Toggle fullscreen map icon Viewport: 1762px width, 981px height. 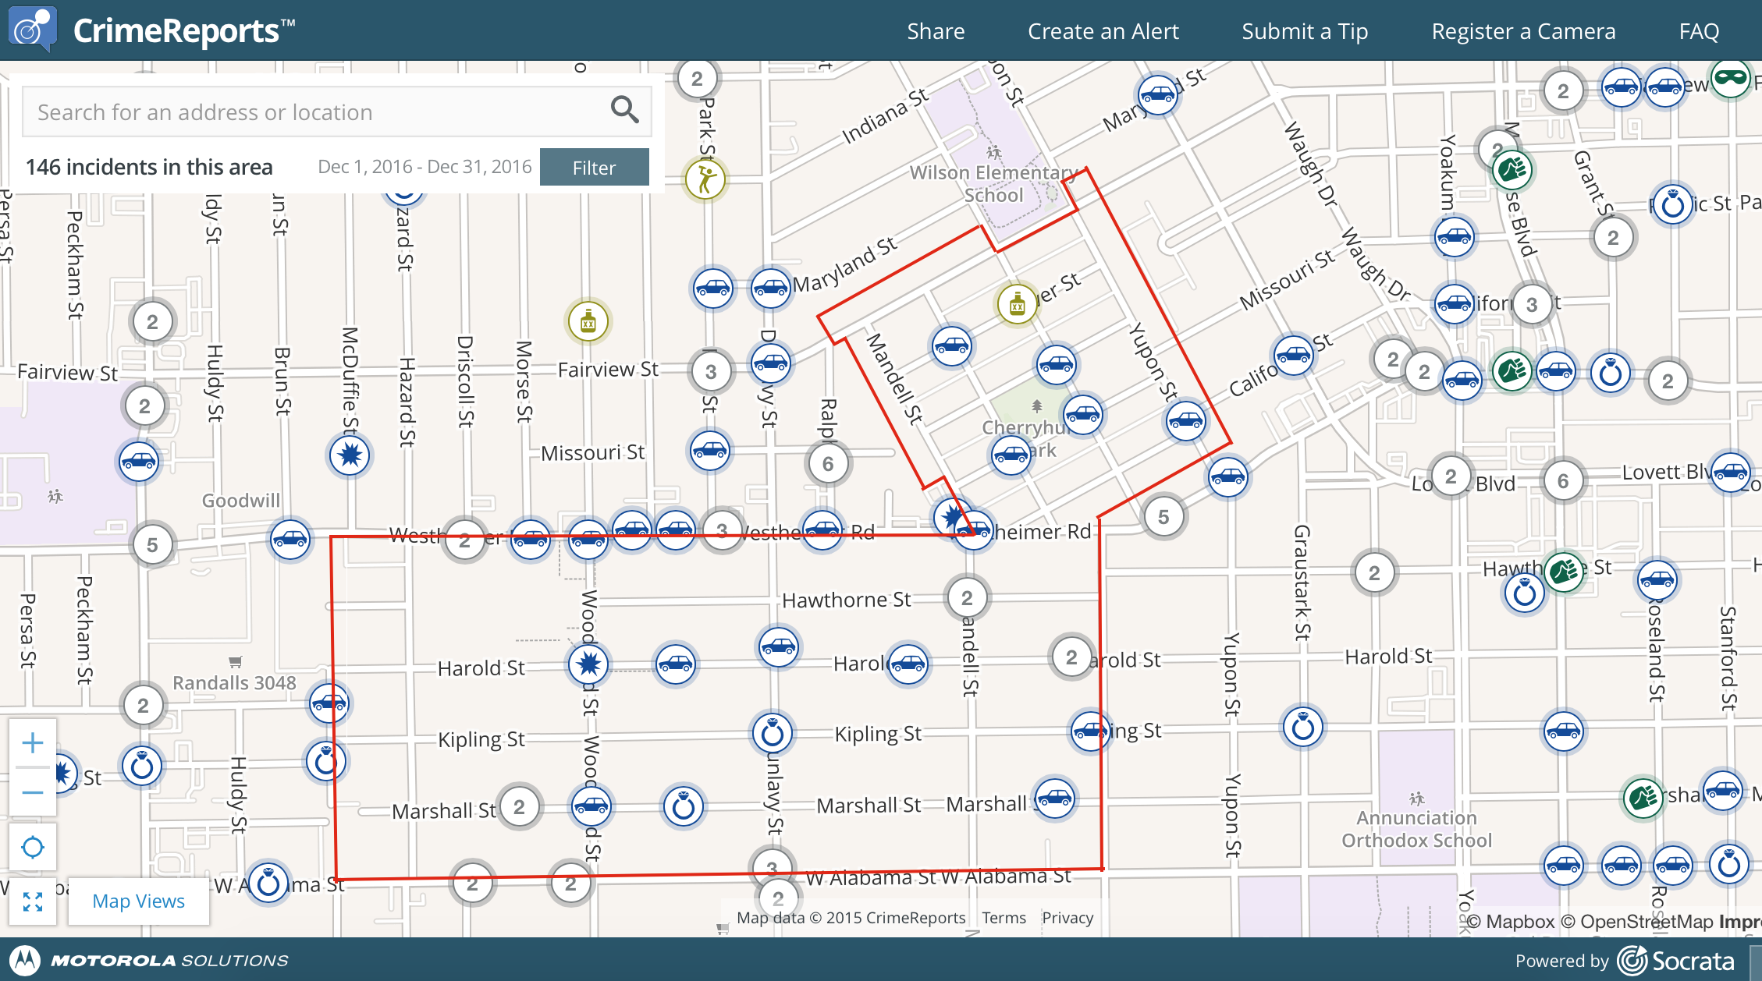coord(33,901)
